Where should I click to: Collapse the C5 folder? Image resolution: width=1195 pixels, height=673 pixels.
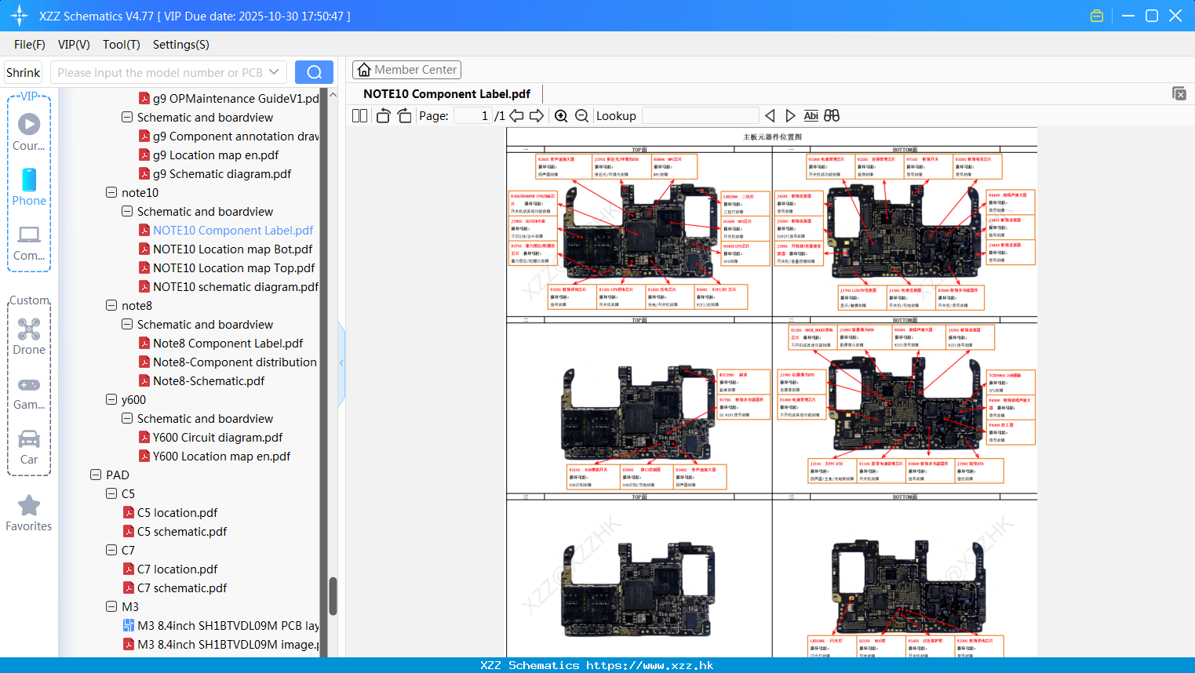coord(111,493)
